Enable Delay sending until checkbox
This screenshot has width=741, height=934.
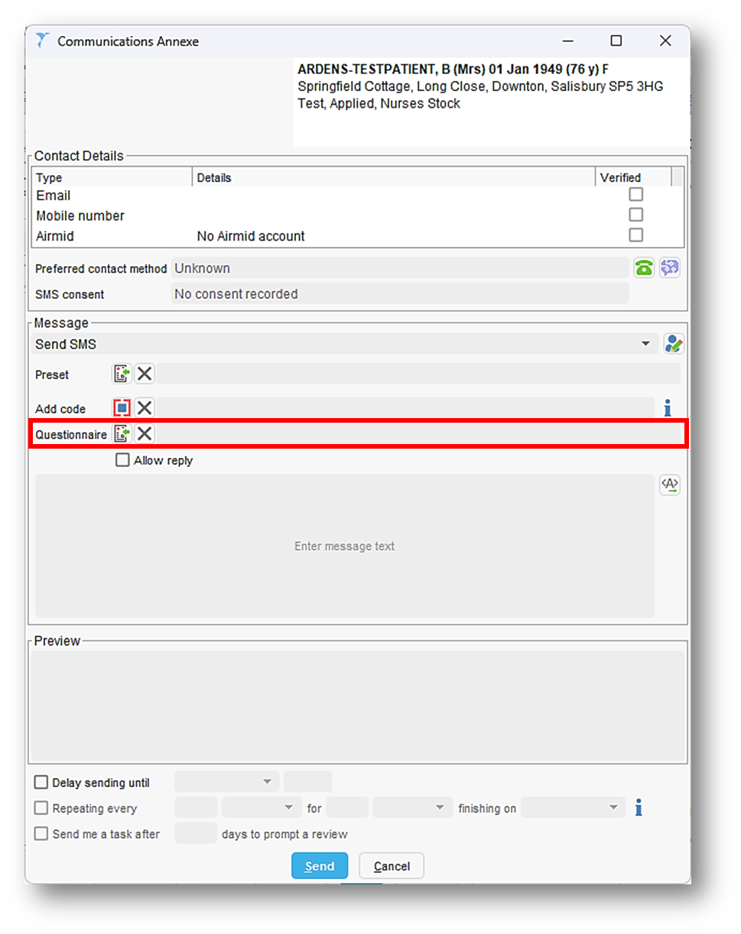pyautogui.click(x=41, y=783)
